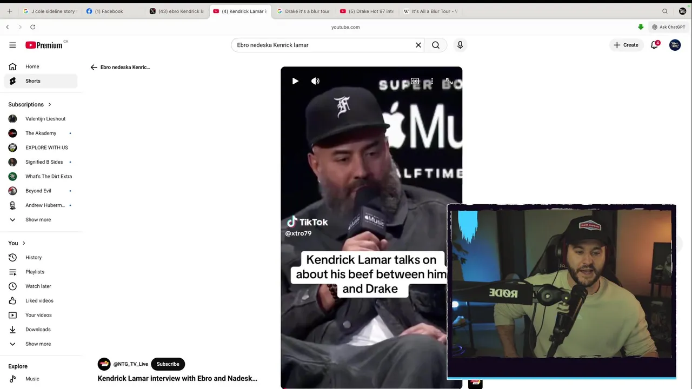Open Andrew Huberman channel subscription
Screen dimensions: 692x389
pos(41,205)
